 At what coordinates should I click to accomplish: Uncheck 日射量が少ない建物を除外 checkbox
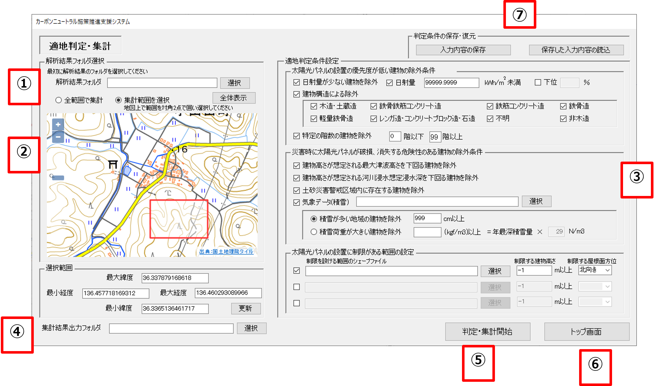pos(296,82)
